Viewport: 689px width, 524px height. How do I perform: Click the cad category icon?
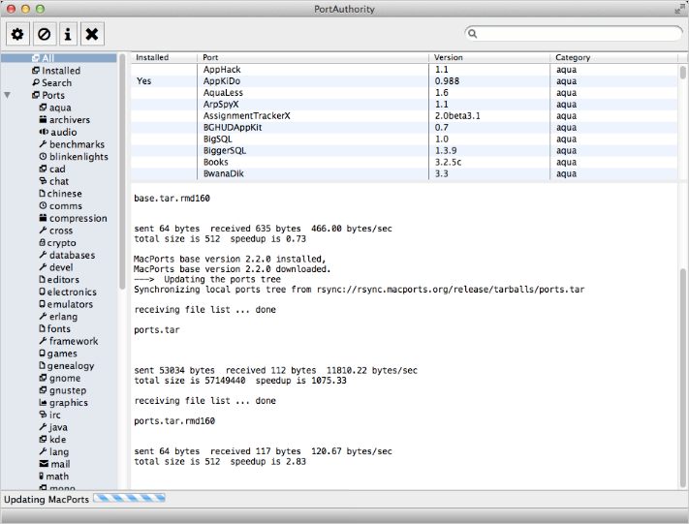point(43,169)
